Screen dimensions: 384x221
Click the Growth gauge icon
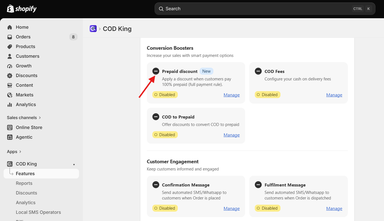(10, 66)
